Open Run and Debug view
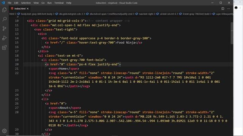The height and width of the screenshot is (136, 243). point(4,38)
